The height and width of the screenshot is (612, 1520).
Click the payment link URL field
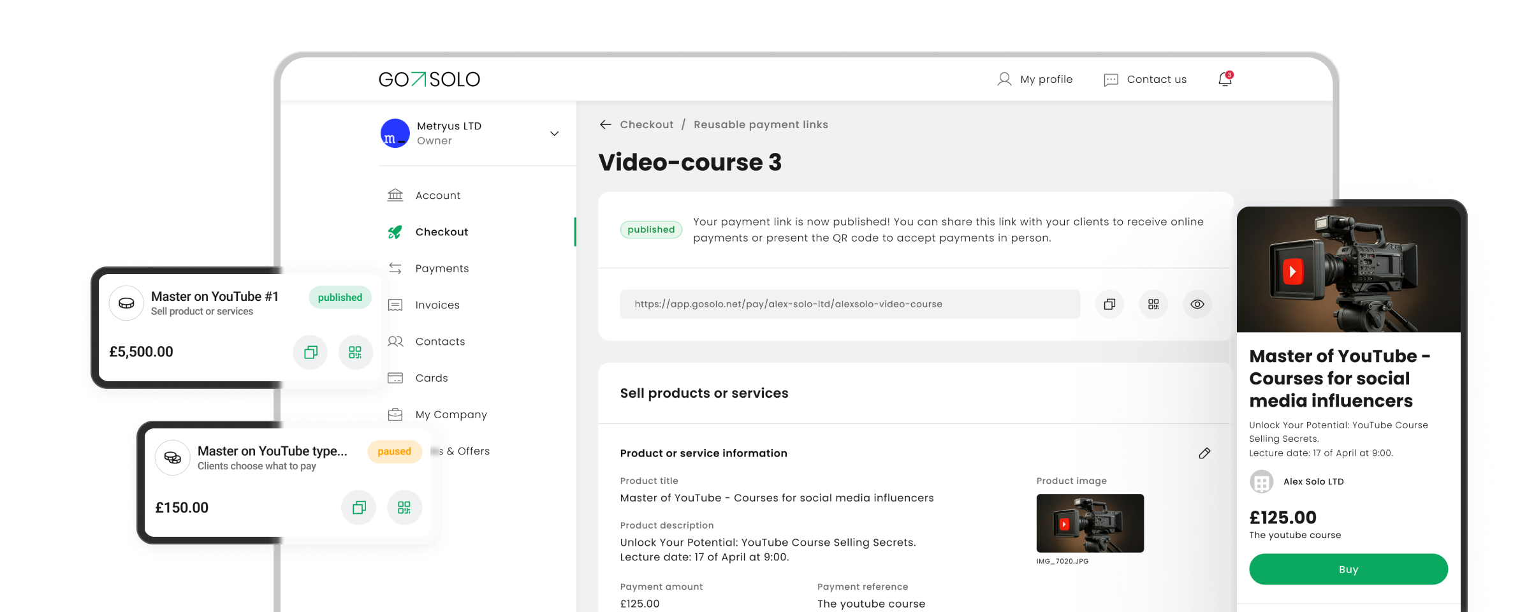click(x=850, y=304)
